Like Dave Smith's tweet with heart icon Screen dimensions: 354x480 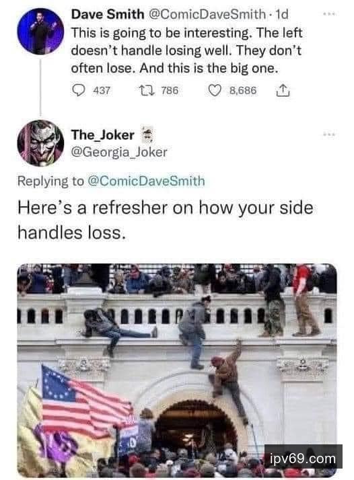click(x=215, y=90)
